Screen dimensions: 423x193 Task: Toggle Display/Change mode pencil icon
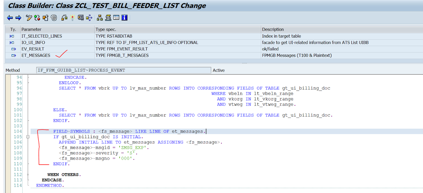pyautogui.click(x=29, y=18)
